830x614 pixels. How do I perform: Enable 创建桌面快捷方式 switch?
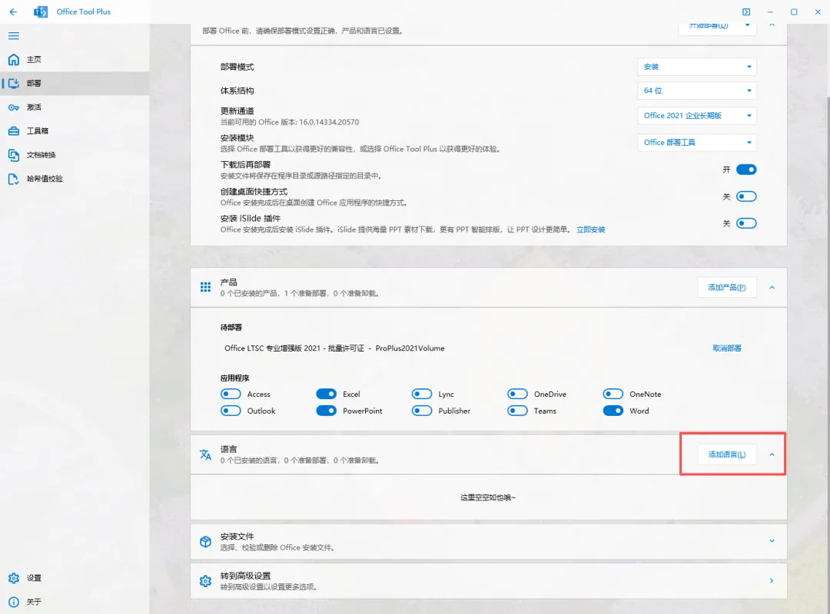(746, 196)
